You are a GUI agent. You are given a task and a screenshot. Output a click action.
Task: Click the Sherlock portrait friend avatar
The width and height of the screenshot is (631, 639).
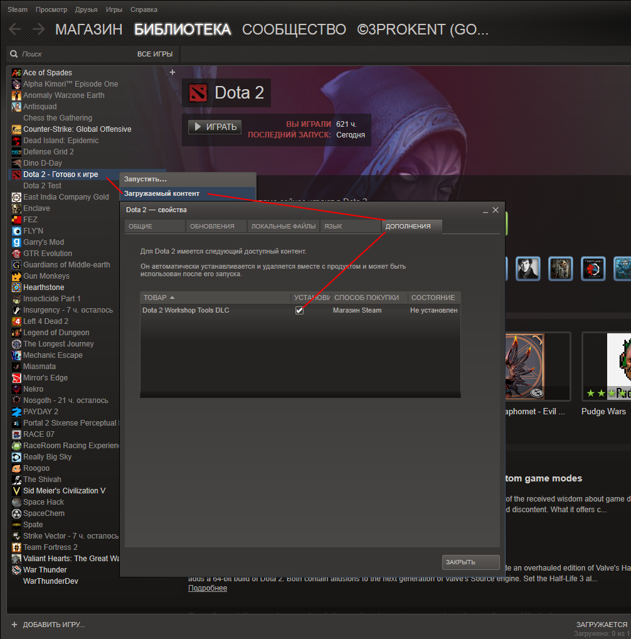pyautogui.click(x=528, y=269)
